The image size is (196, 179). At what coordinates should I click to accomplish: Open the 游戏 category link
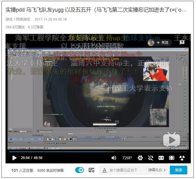[9, 19]
